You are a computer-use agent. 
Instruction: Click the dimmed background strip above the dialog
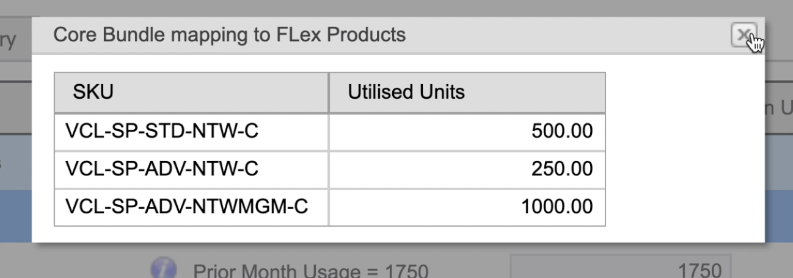pyautogui.click(x=397, y=7)
